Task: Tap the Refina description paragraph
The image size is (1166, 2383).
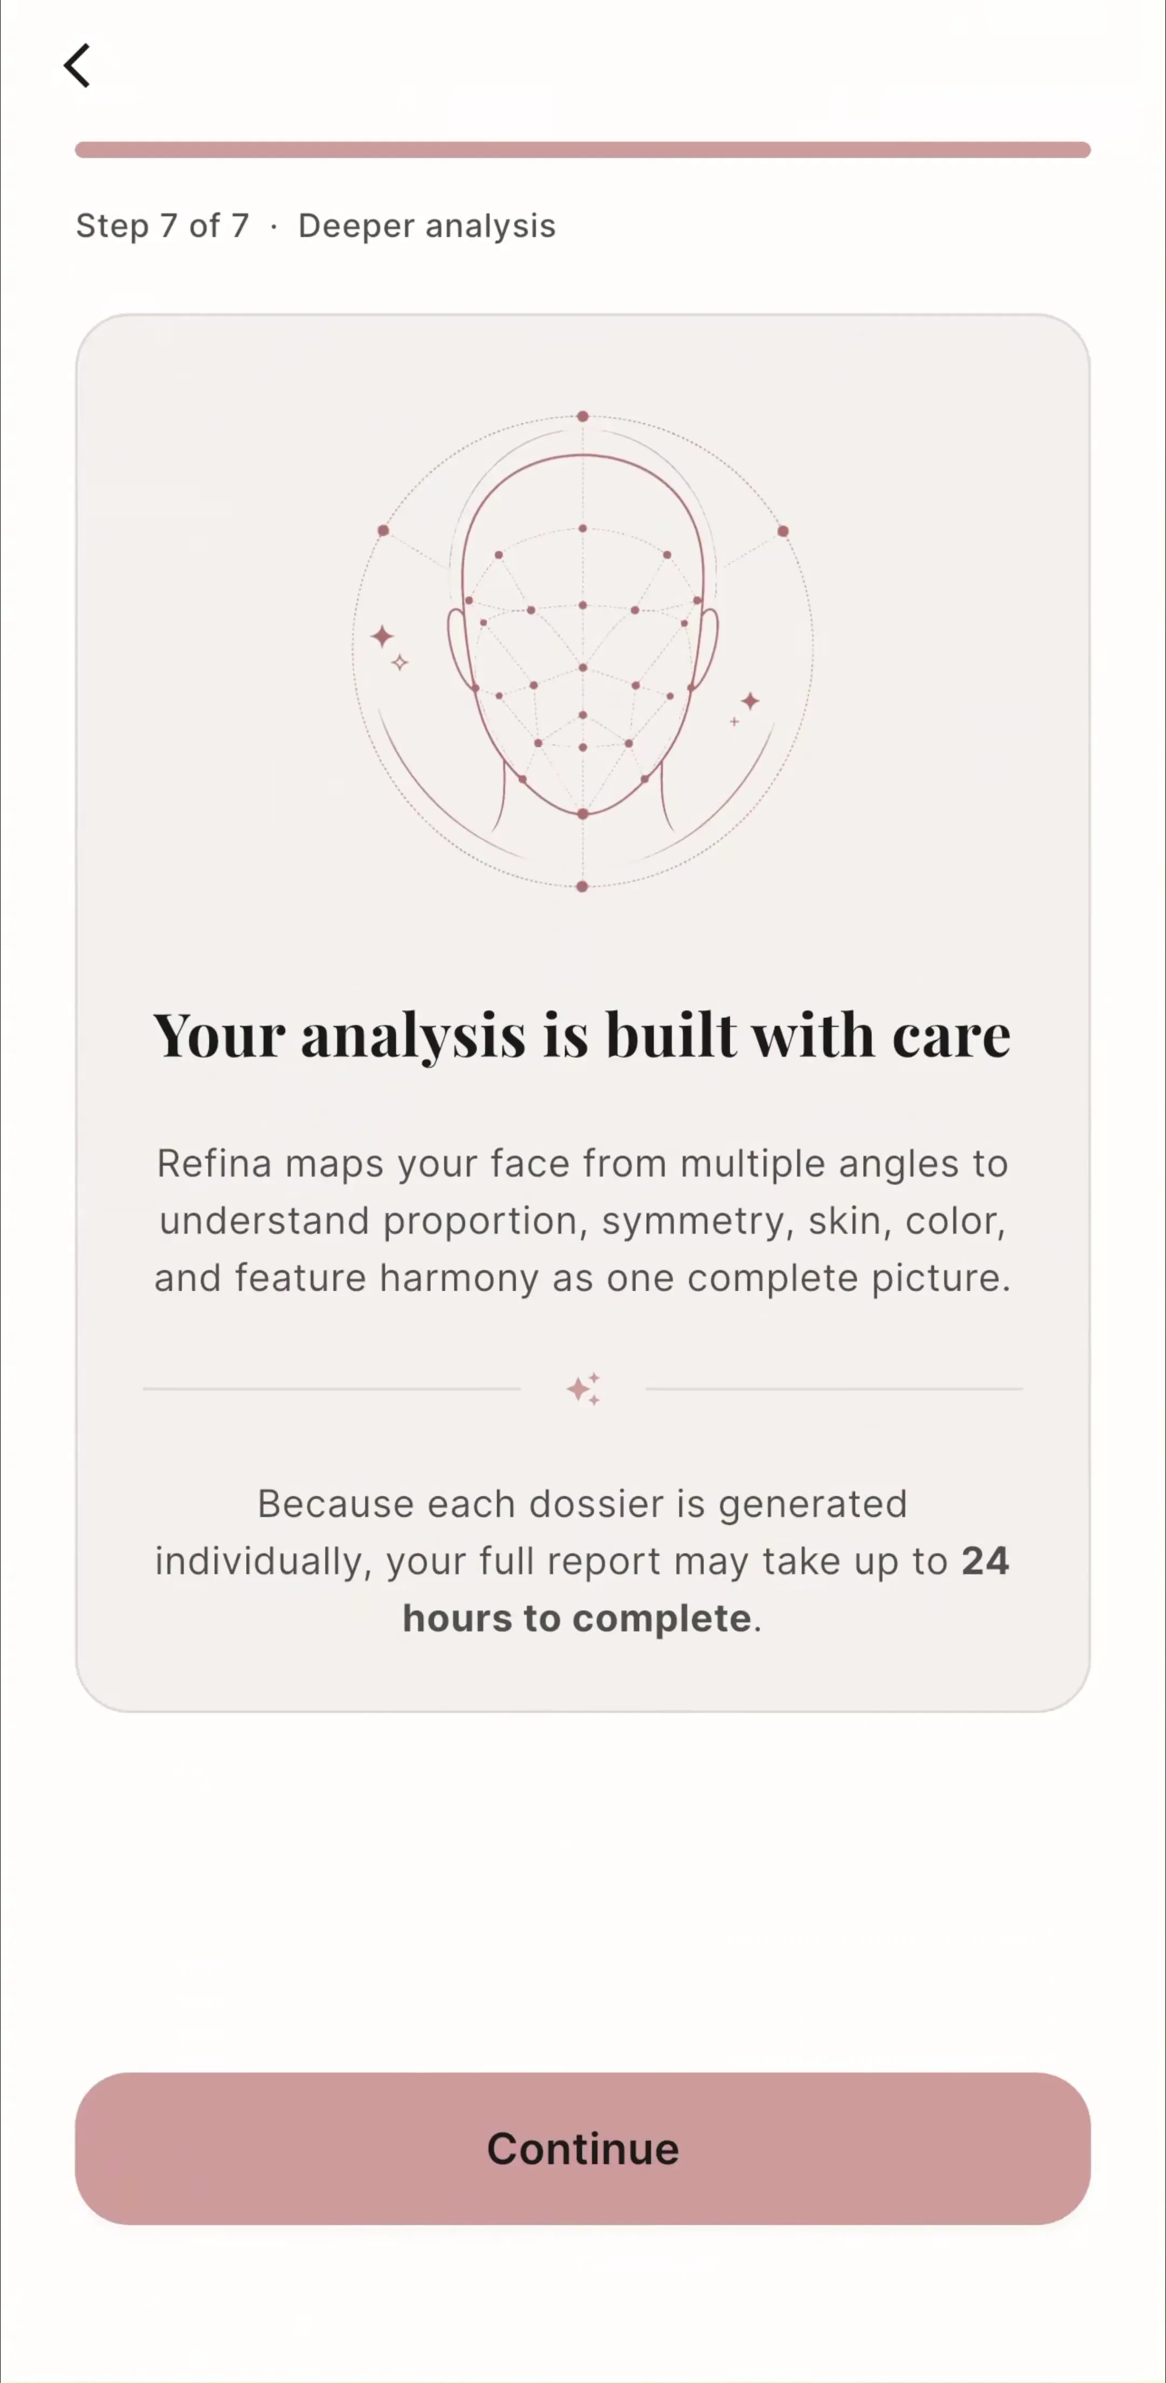Action: coord(582,1220)
